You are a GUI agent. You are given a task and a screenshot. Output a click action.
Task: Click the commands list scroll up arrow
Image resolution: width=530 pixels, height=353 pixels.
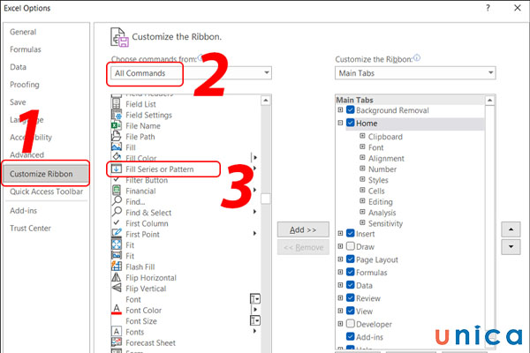coord(266,101)
